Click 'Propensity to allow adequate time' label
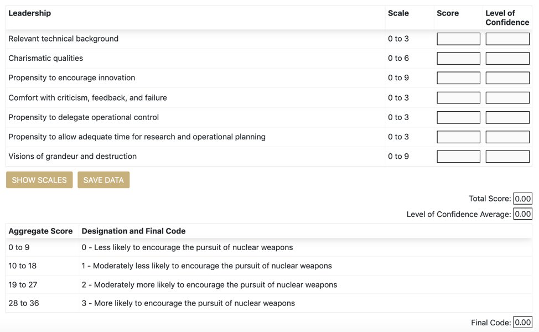This screenshot has width=539, height=332. tap(137, 137)
